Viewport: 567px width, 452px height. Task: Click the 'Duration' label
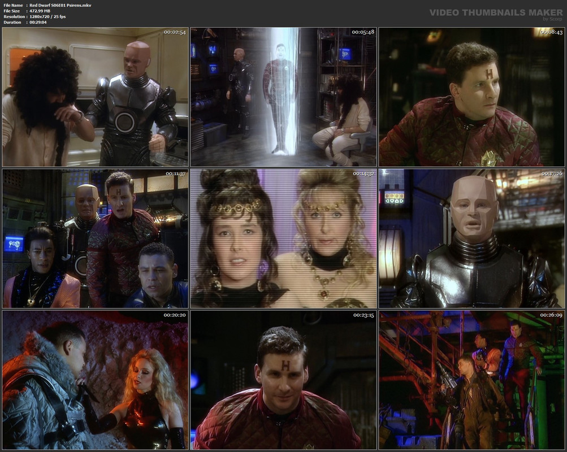point(12,23)
